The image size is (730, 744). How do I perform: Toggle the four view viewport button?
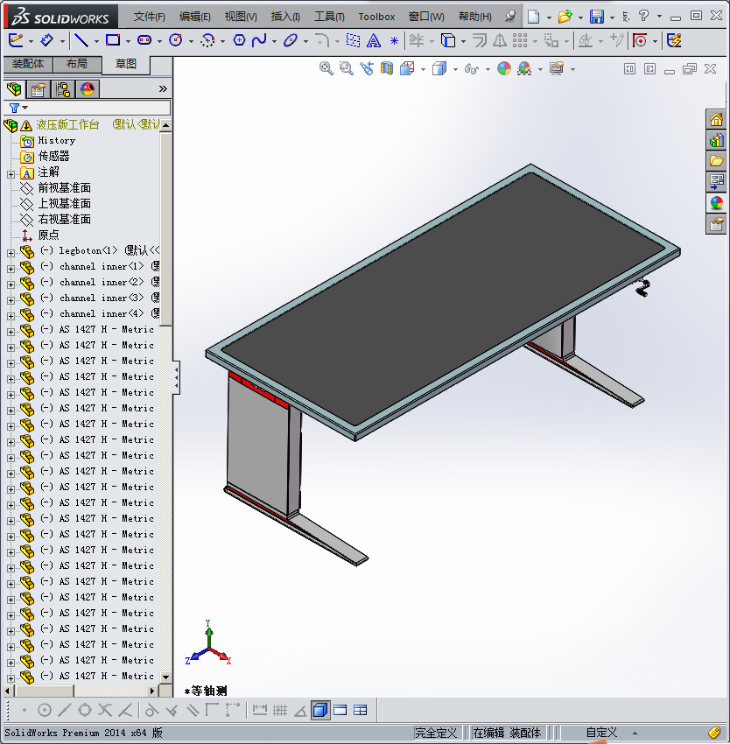(361, 711)
